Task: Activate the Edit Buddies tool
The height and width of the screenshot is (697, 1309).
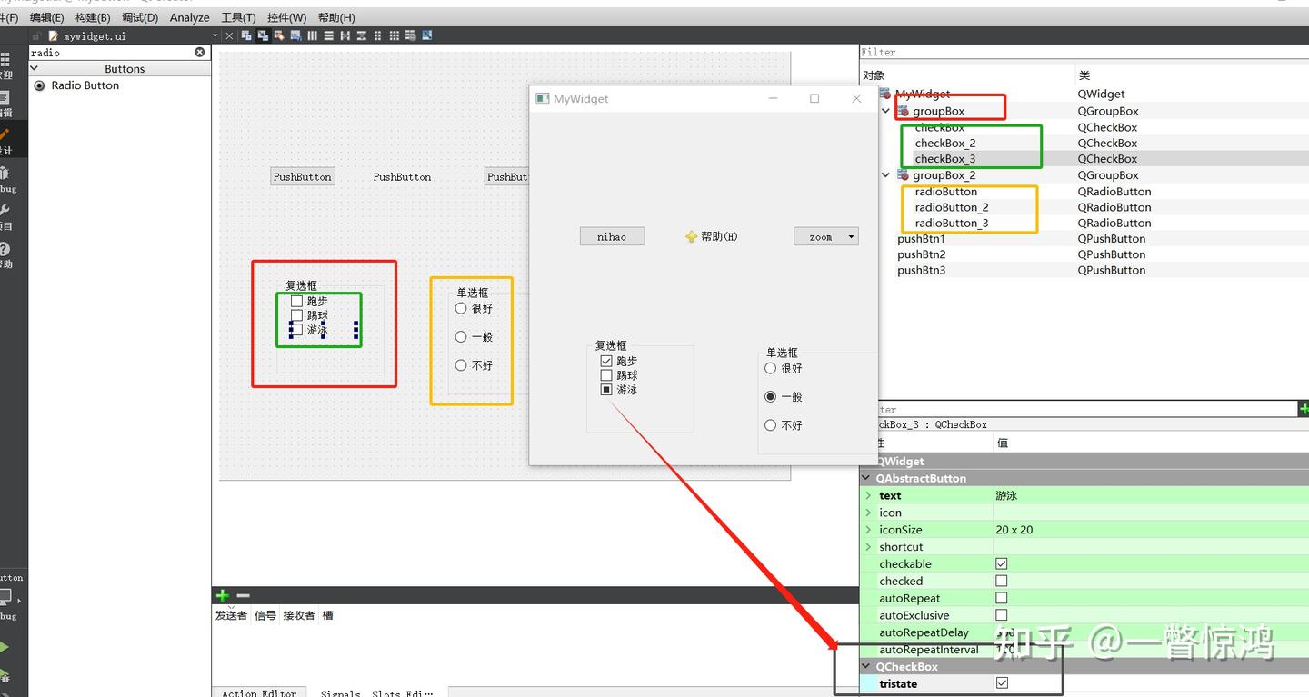Action: (279, 35)
